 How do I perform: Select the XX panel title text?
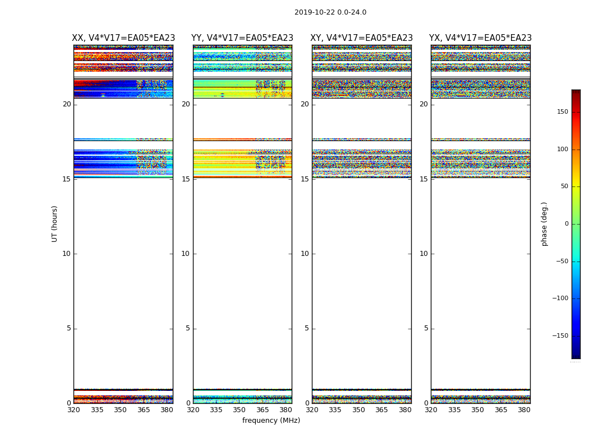point(123,38)
